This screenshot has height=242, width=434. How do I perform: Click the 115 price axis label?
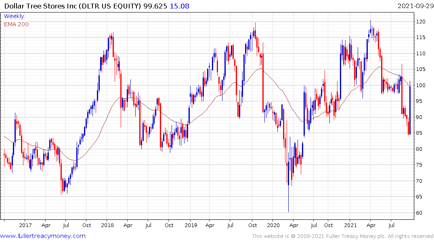tap(421, 38)
